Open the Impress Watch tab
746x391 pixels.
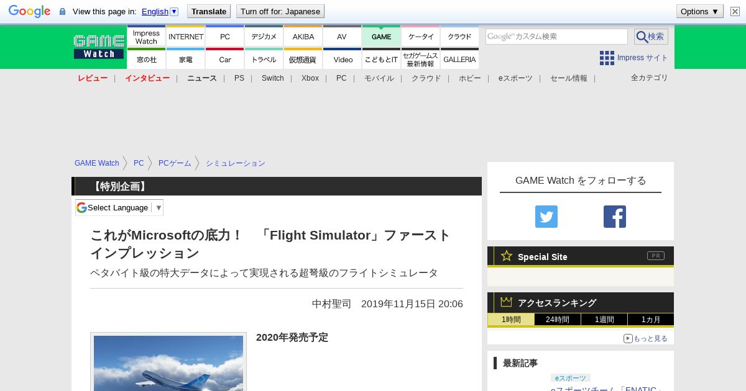pos(146,37)
